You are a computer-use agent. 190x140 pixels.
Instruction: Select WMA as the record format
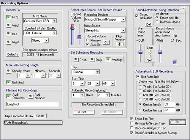coord(8,25)
